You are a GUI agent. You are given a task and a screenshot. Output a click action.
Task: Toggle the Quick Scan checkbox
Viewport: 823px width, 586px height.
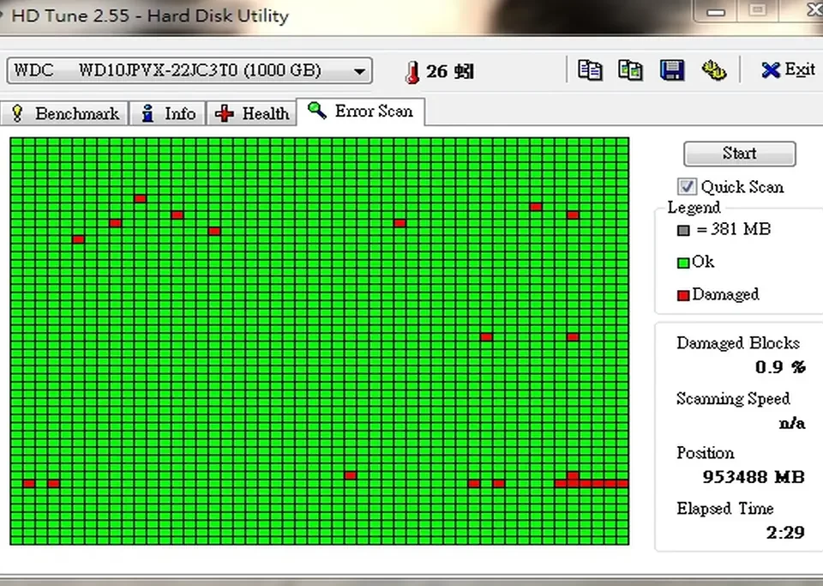pyautogui.click(x=687, y=187)
